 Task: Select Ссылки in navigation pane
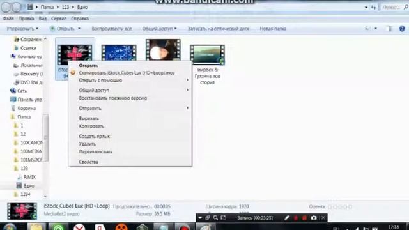tap(25, 48)
